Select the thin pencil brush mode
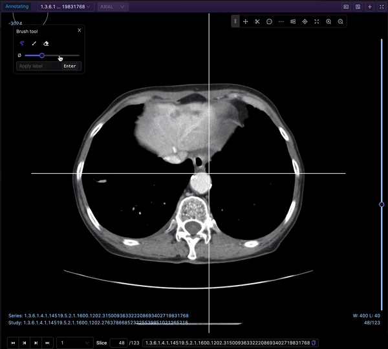388x349 pixels. [34, 43]
